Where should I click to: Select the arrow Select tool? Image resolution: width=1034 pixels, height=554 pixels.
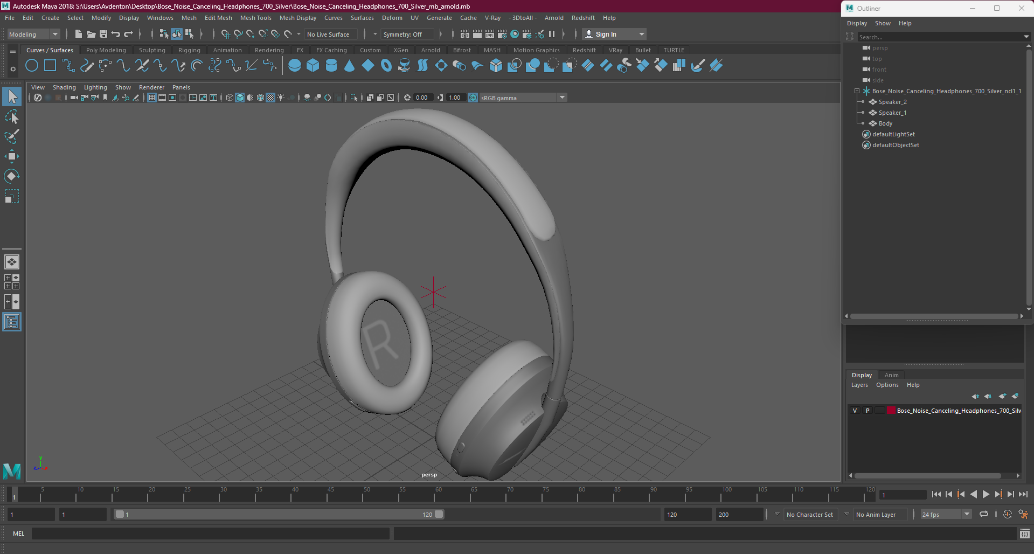(x=12, y=97)
